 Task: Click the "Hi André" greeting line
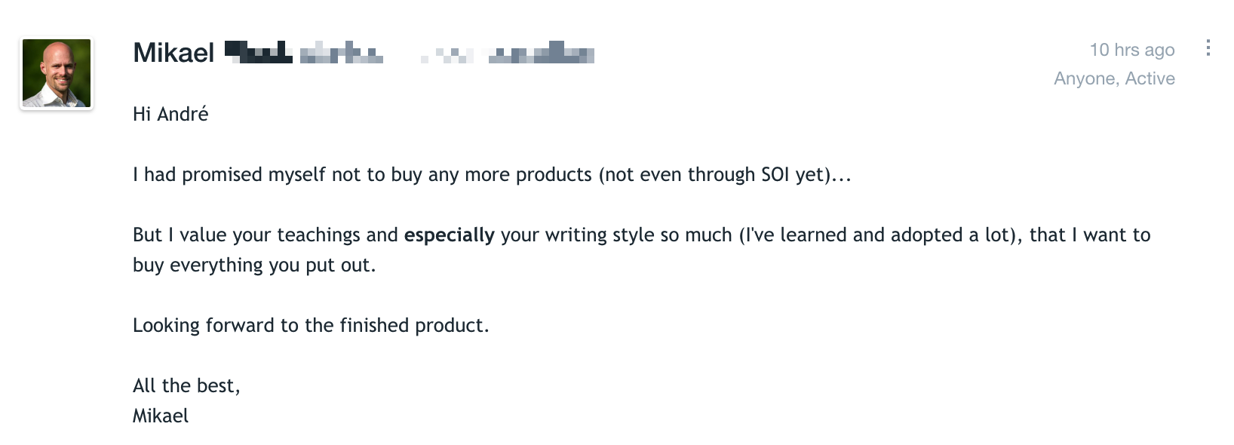[170, 114]
